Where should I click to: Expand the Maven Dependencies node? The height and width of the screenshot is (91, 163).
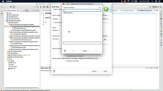pos(8,57)
